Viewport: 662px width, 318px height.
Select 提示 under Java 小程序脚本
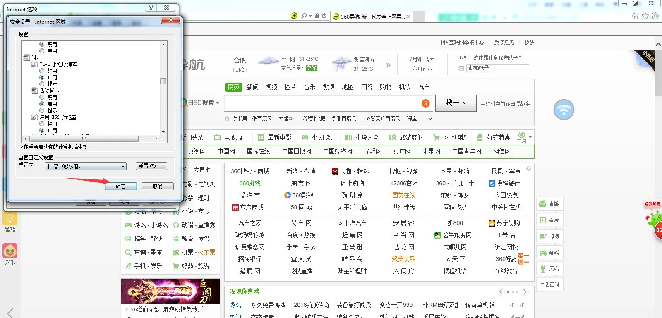(x=42, y=84)
